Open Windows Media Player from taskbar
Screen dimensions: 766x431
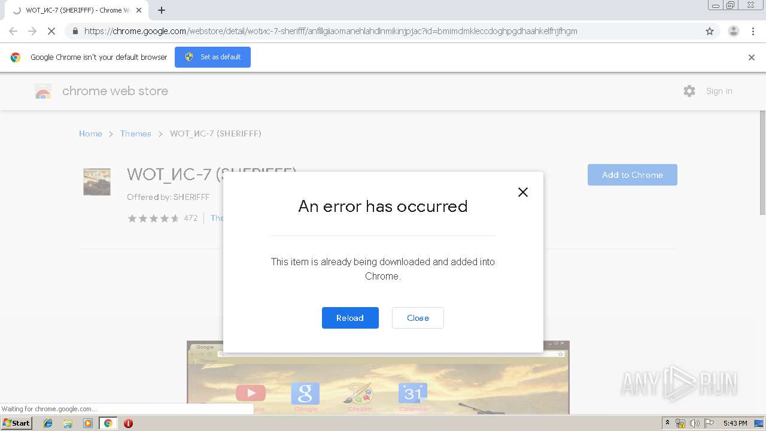[88, 423]
